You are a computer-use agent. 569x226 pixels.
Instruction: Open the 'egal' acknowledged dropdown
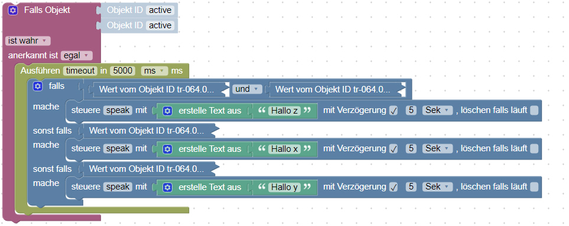click(x=77, y=56)
